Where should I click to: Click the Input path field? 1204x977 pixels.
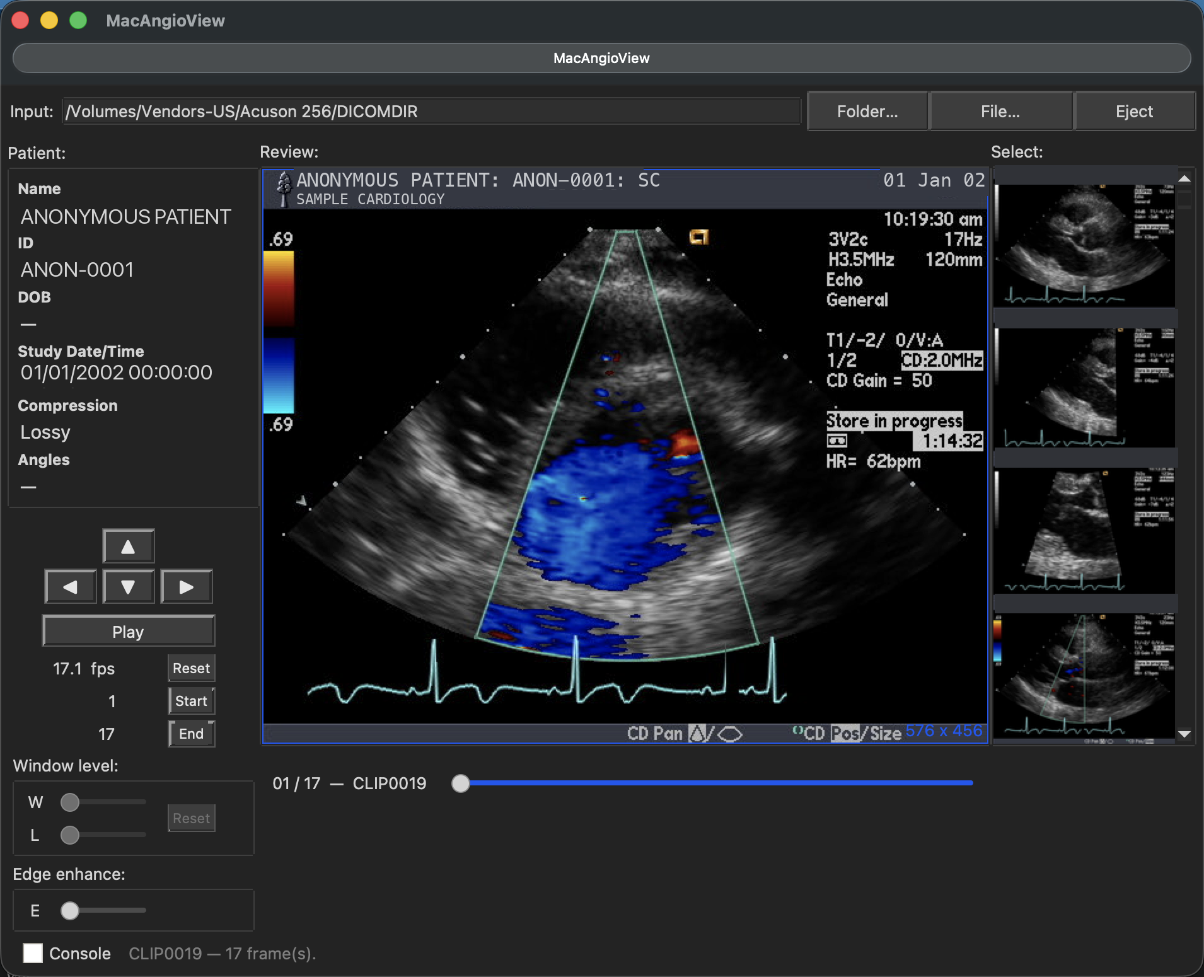(432, 112)
